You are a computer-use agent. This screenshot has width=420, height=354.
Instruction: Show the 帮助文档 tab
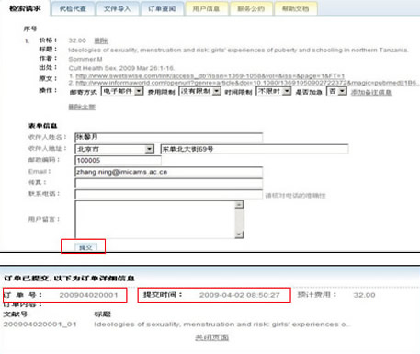click(295, 8)
